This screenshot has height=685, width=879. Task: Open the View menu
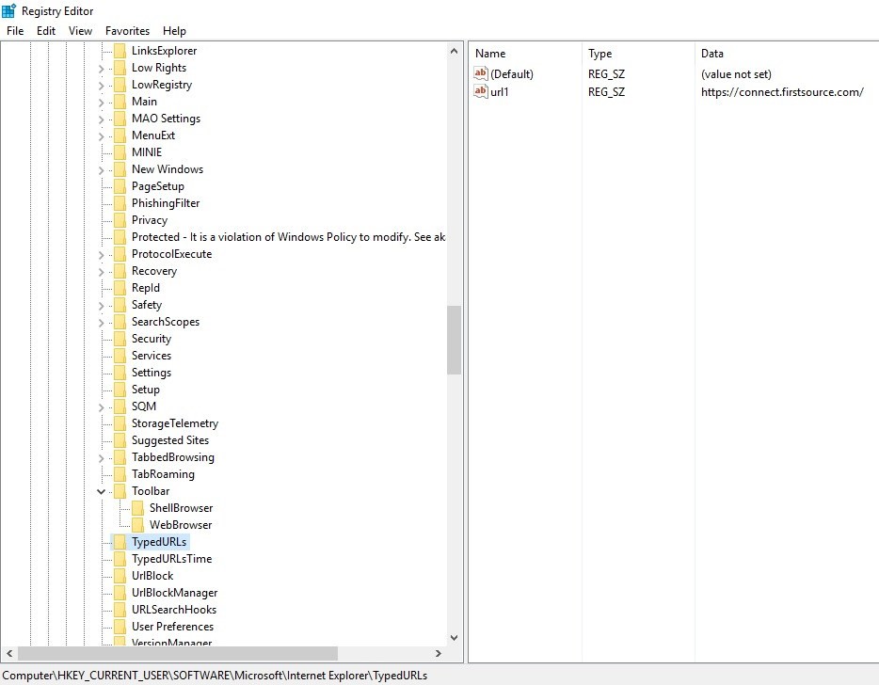click(81, 31)
